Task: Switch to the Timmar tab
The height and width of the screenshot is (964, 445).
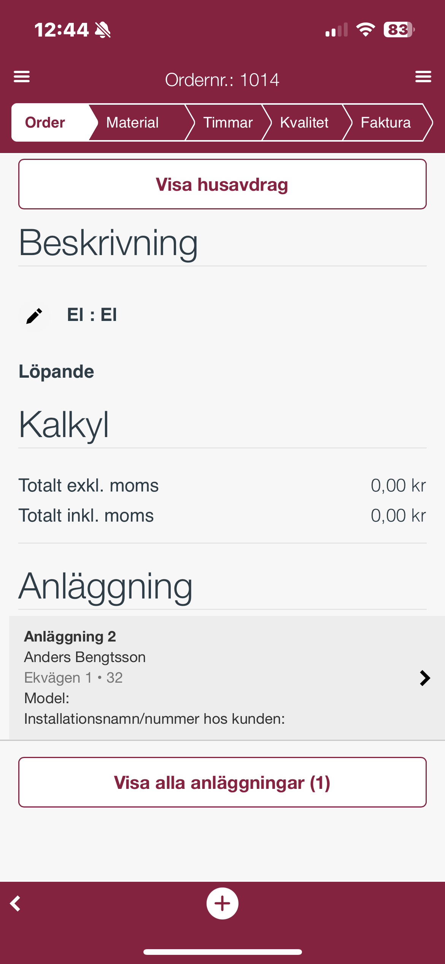Action: 228,123
